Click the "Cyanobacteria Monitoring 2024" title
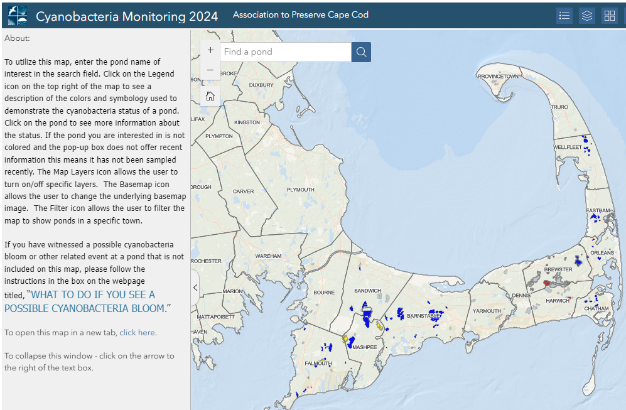Screen dimensions: 626x410 [x=127, y=16]
